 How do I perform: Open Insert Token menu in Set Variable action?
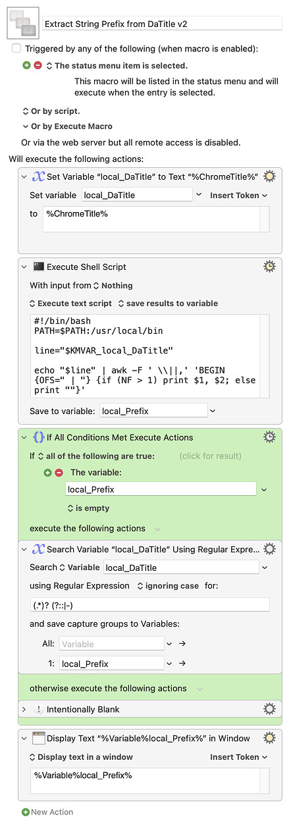(239, 196)
